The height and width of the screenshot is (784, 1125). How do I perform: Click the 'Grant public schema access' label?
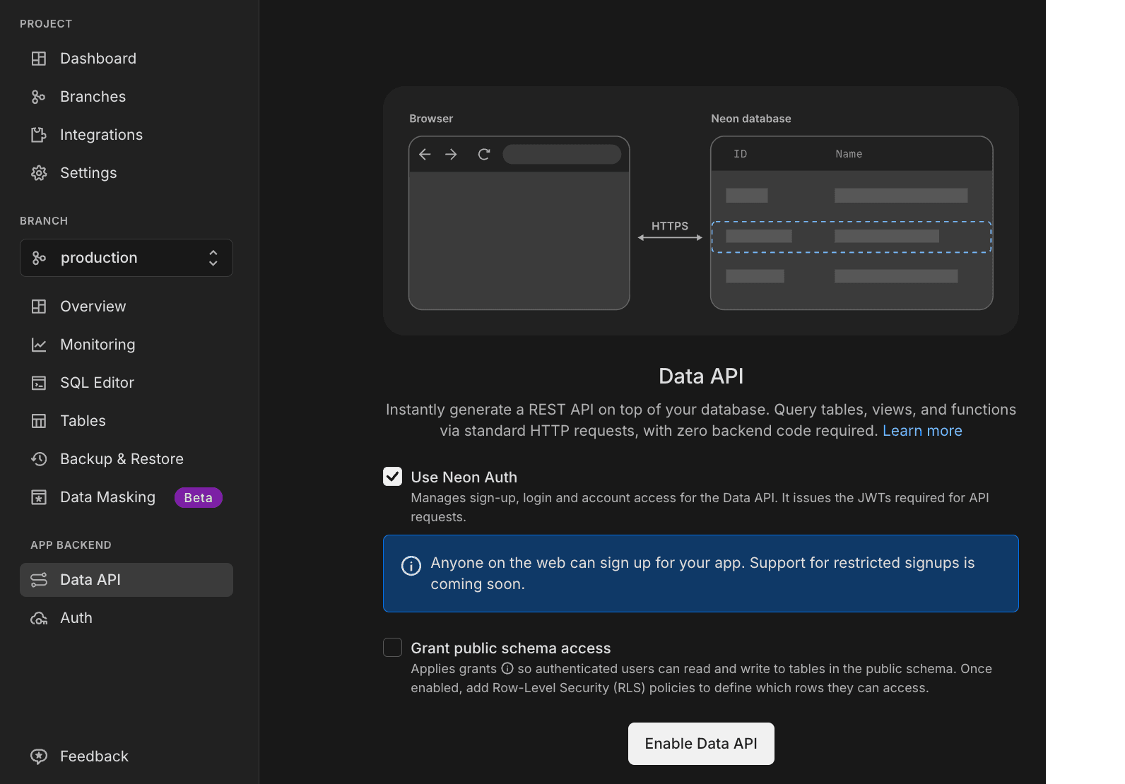511,648
